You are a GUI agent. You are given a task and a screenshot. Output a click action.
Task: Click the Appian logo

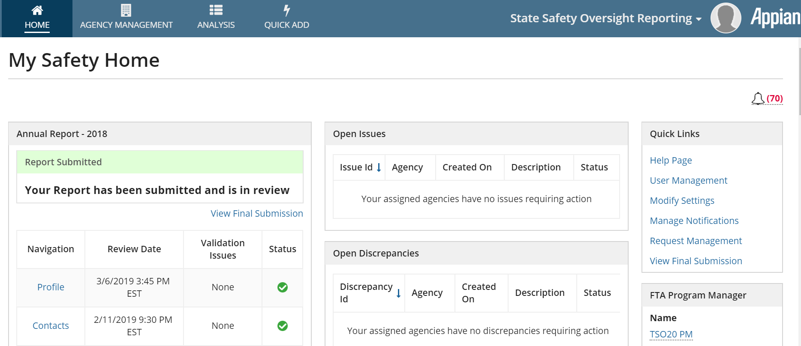775,18
